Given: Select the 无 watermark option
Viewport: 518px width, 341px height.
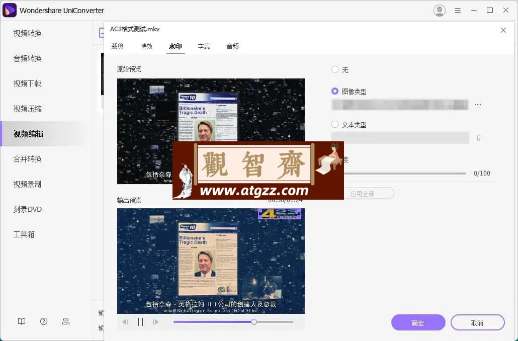Looking at the screenshot, I should click(335, 69).
